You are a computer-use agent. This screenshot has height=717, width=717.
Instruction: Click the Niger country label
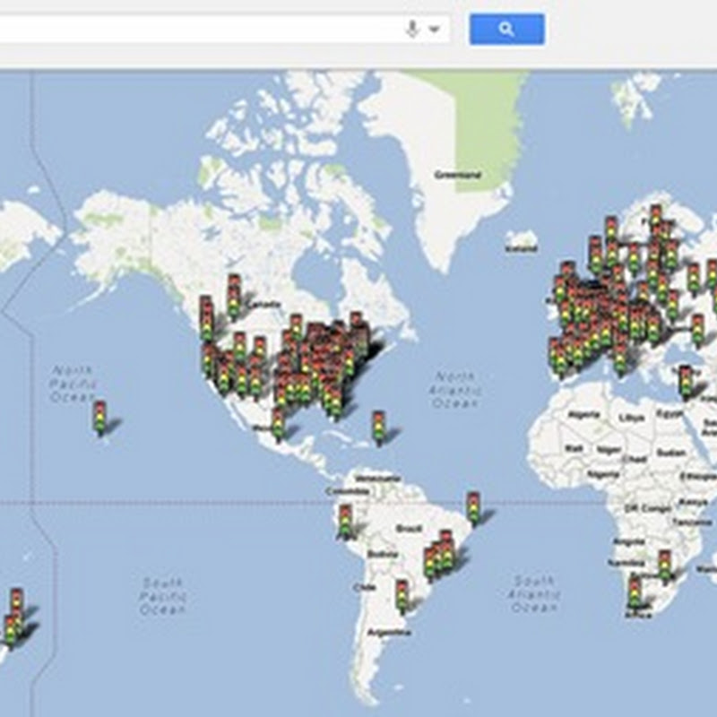[609, 450]
